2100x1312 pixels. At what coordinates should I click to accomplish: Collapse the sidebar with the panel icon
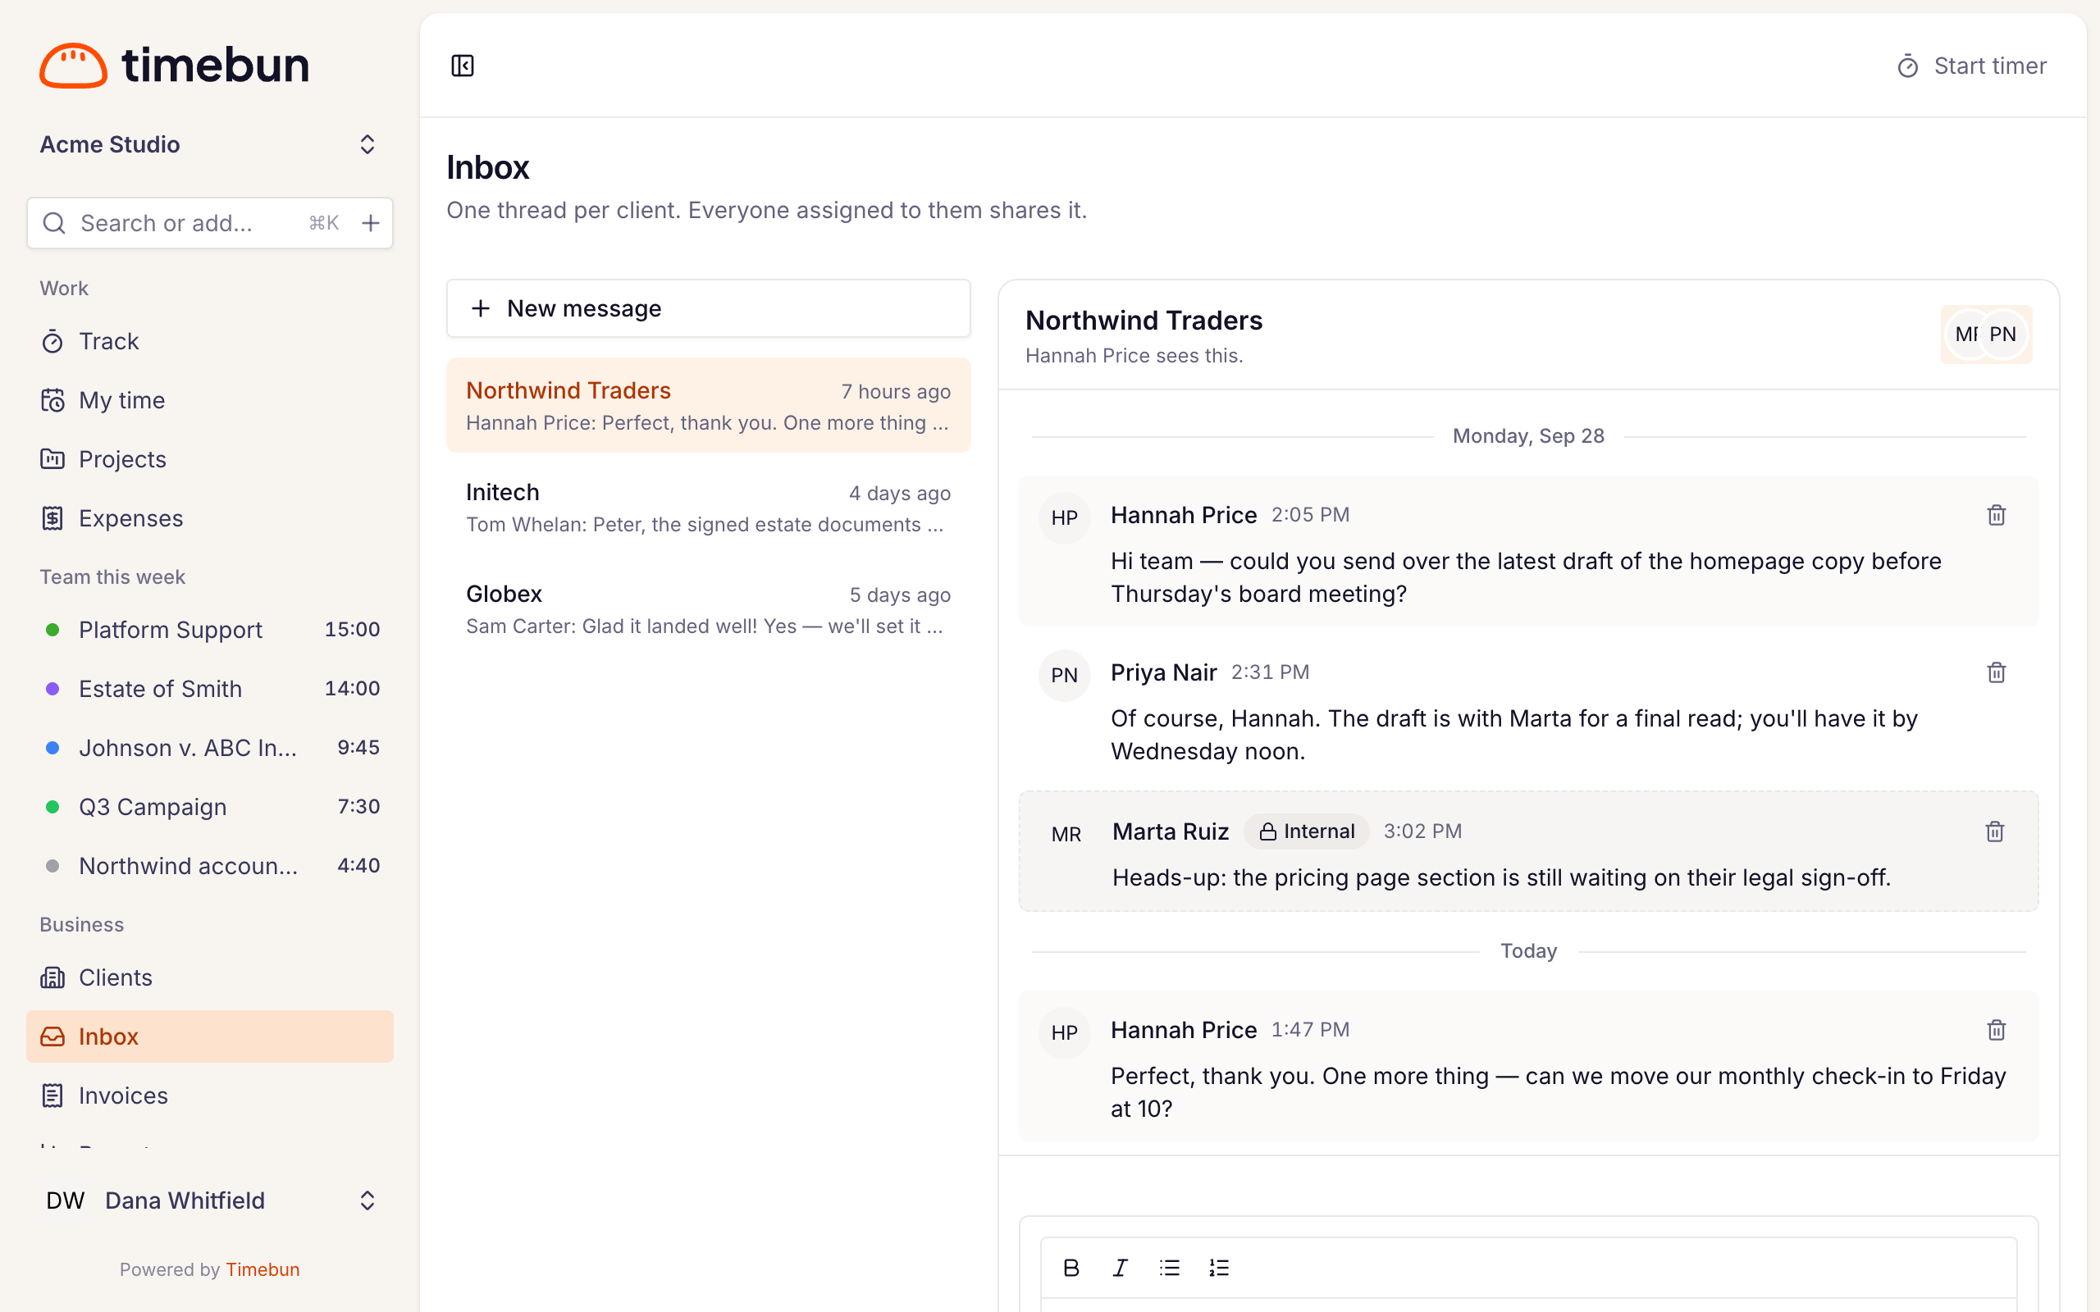click(463, 66)
